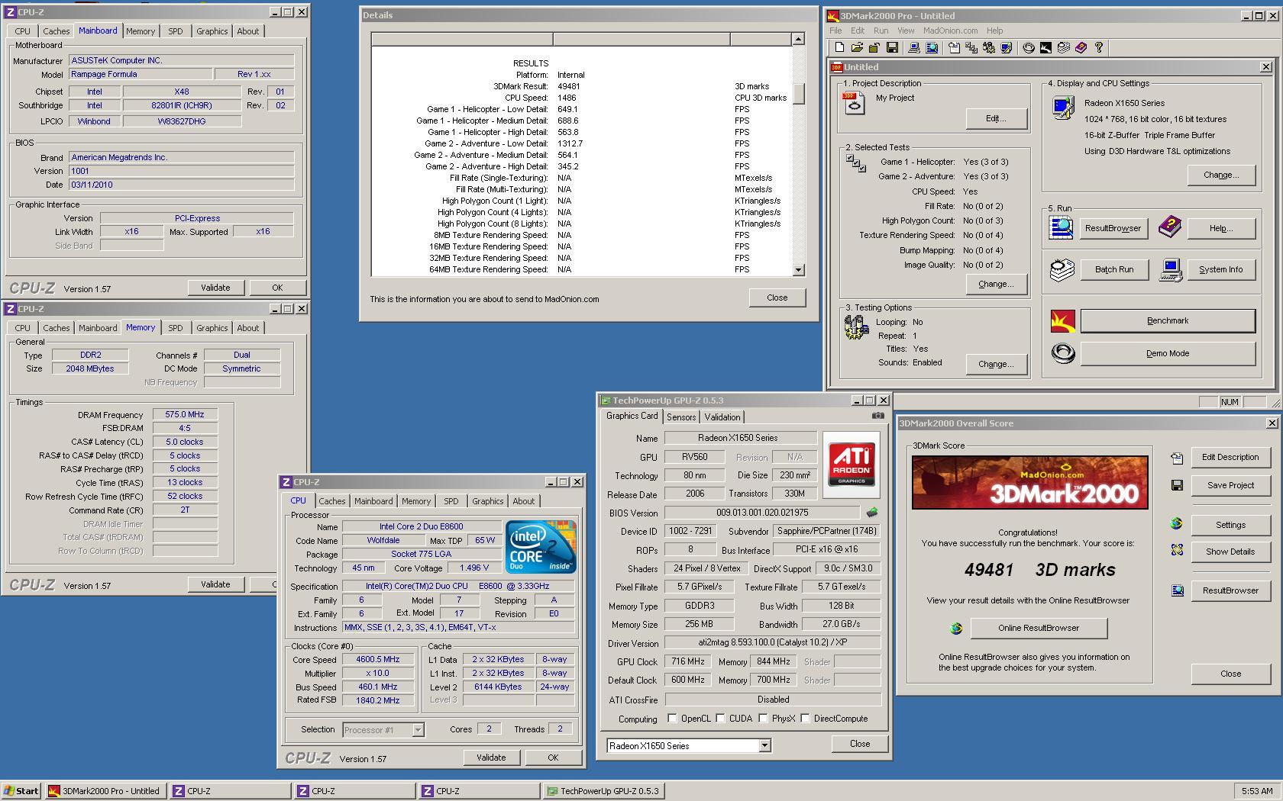Switch to SPD tab in CPU-Z Mainboard window

(176, 31)
